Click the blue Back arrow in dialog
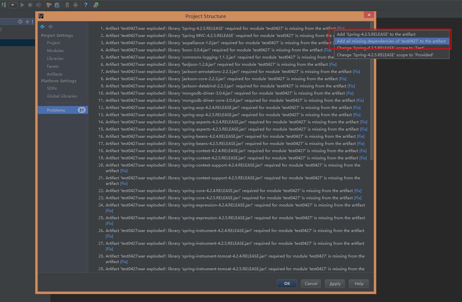462x302 pixels. click(42, 27)
